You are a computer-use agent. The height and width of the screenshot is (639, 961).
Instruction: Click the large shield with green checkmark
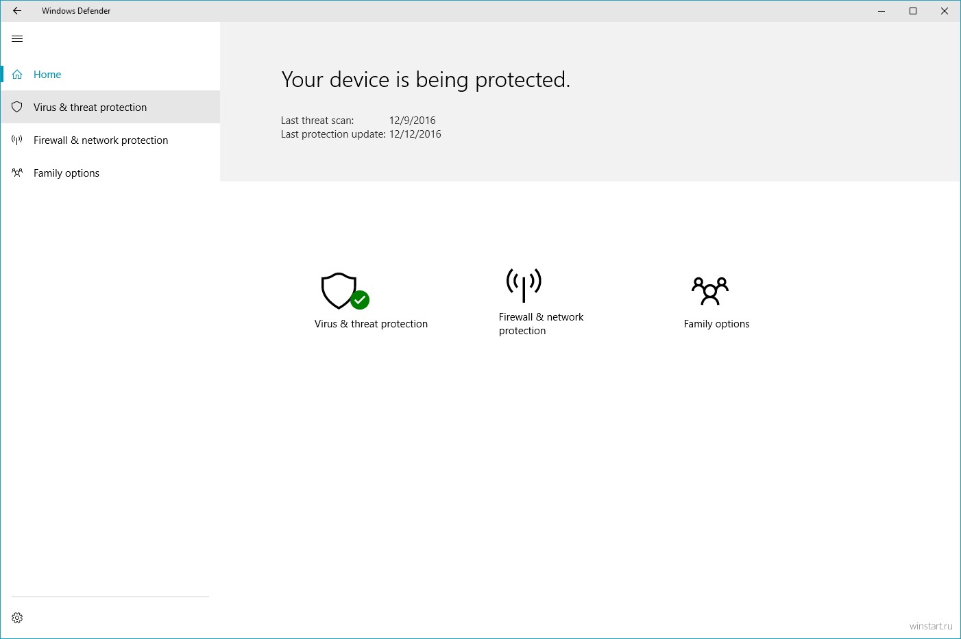(345, 291)
